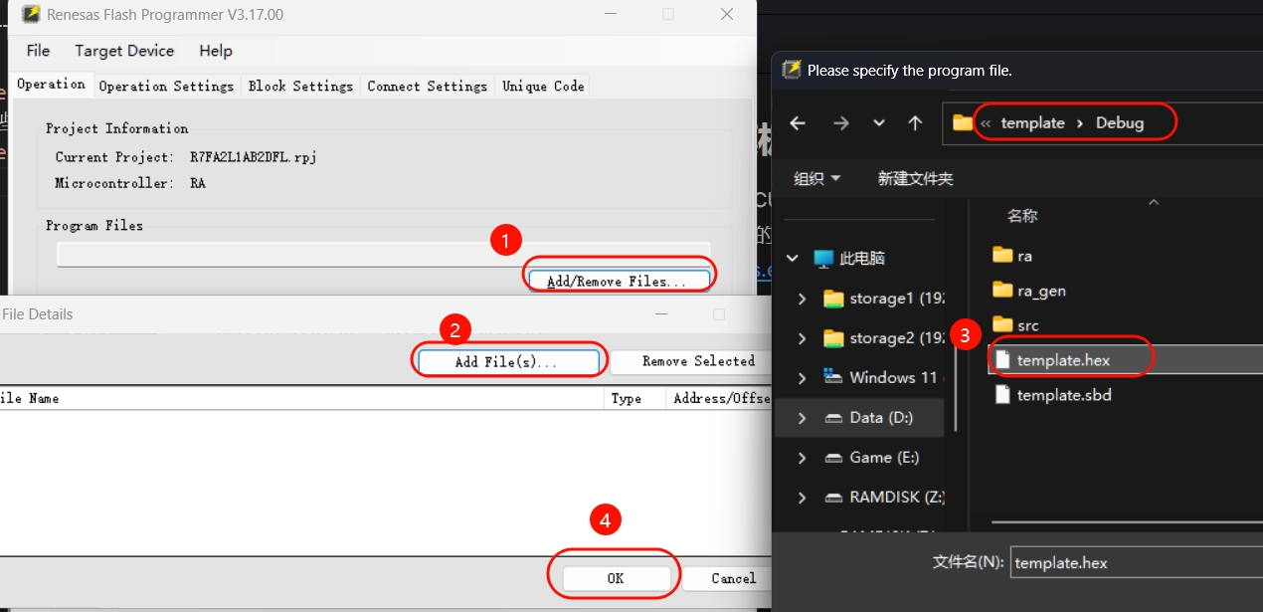
Task: Switch to the Unique Code tab
Action: [543, 87]
